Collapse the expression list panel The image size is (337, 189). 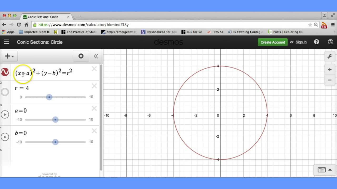tap(96, 56)
